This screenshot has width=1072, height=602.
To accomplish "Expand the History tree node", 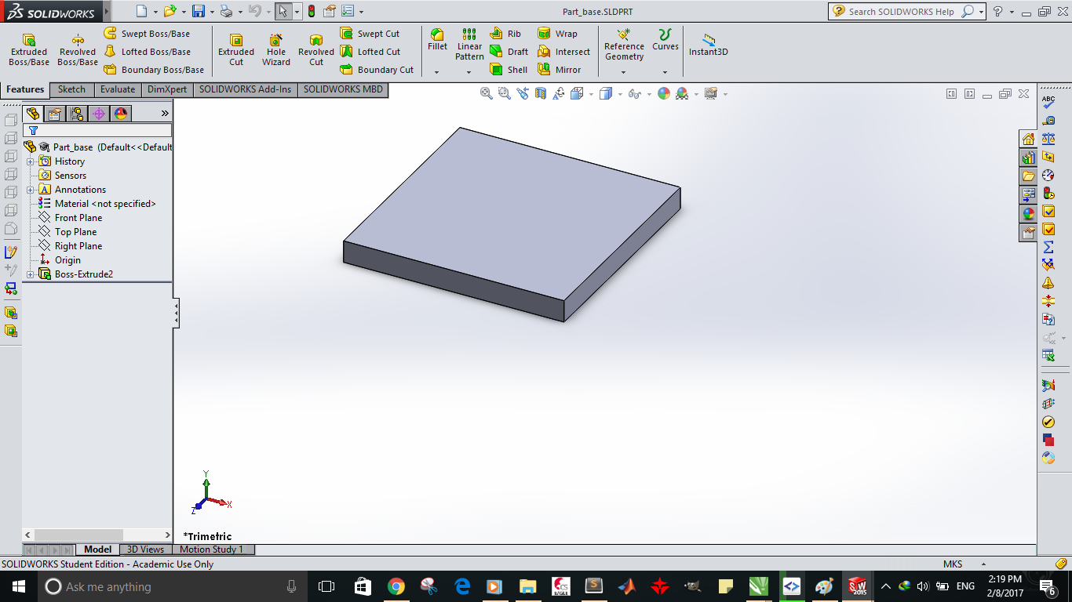I will (x=31, y=161).
